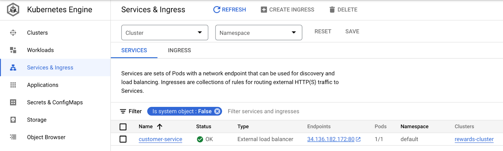Open Clusters via its sidebar icon
This screenshot has width=503, height=151.
pos(13,33)
